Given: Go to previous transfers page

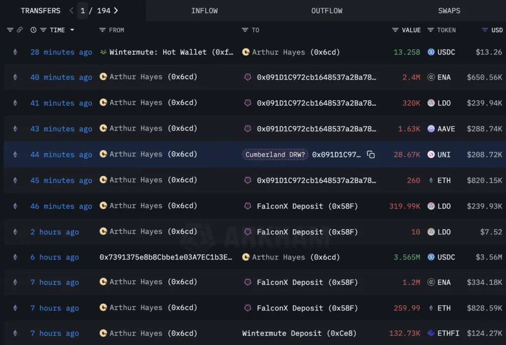Looking at the screenshot, I should point(71,10).
